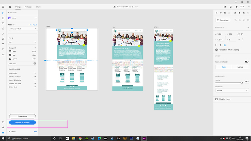Enable Mark for Export checkbox
This screenshot has width=251, height=141.
click(216, 99)
